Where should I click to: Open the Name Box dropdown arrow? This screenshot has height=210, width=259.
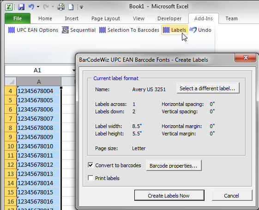(74, 70)
